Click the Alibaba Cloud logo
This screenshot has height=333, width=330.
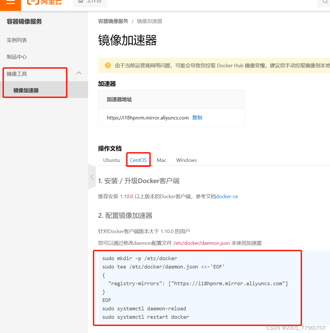[44, 2]
